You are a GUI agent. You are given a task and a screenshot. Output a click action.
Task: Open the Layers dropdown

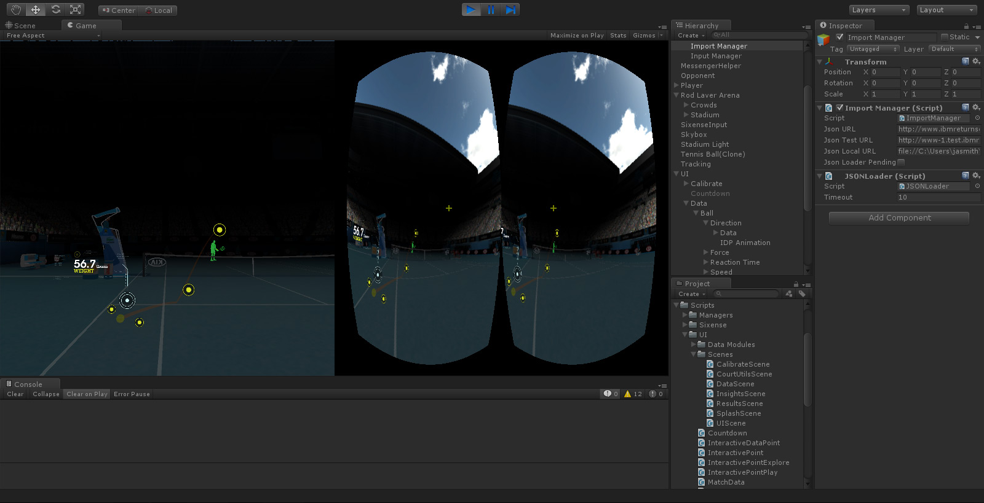click(x=879, y=10)
